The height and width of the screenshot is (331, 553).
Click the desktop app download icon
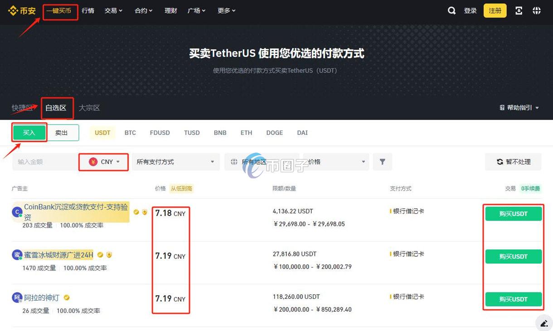pos(519,10)
